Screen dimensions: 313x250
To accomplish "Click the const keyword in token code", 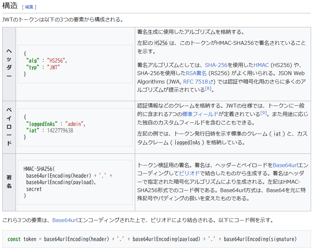I will pyautogui.click(x=14, y=239).
